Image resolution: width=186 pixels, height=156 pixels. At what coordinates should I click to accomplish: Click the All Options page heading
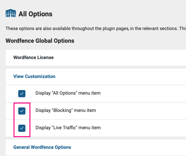tap(36, 14)
